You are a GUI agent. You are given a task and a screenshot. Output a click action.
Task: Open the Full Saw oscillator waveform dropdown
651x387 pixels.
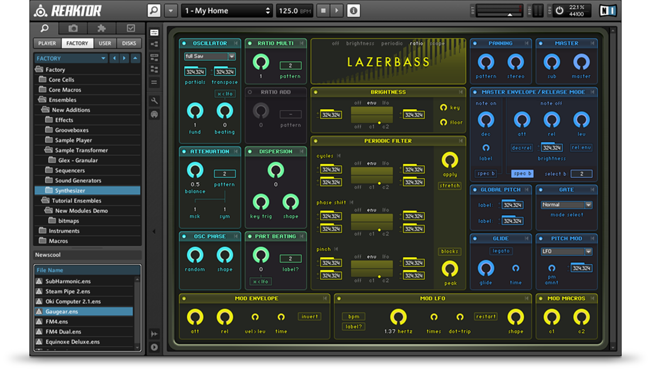209,56
